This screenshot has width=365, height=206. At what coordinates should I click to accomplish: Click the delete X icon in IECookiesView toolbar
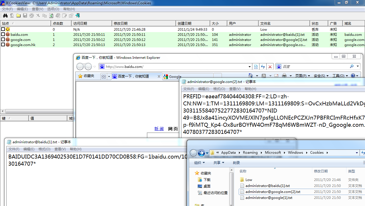tap(38, 16)
